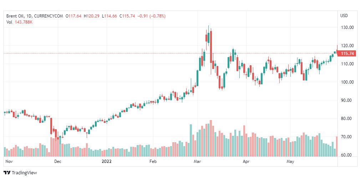361x179 pixels.
Task: Click the TradingView logo icon
Action: [x=7, y=173]
